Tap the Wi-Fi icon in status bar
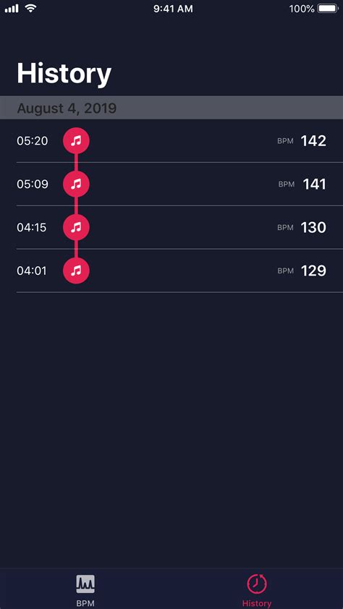This screenshot has height=609, width=343. point(30,8)
